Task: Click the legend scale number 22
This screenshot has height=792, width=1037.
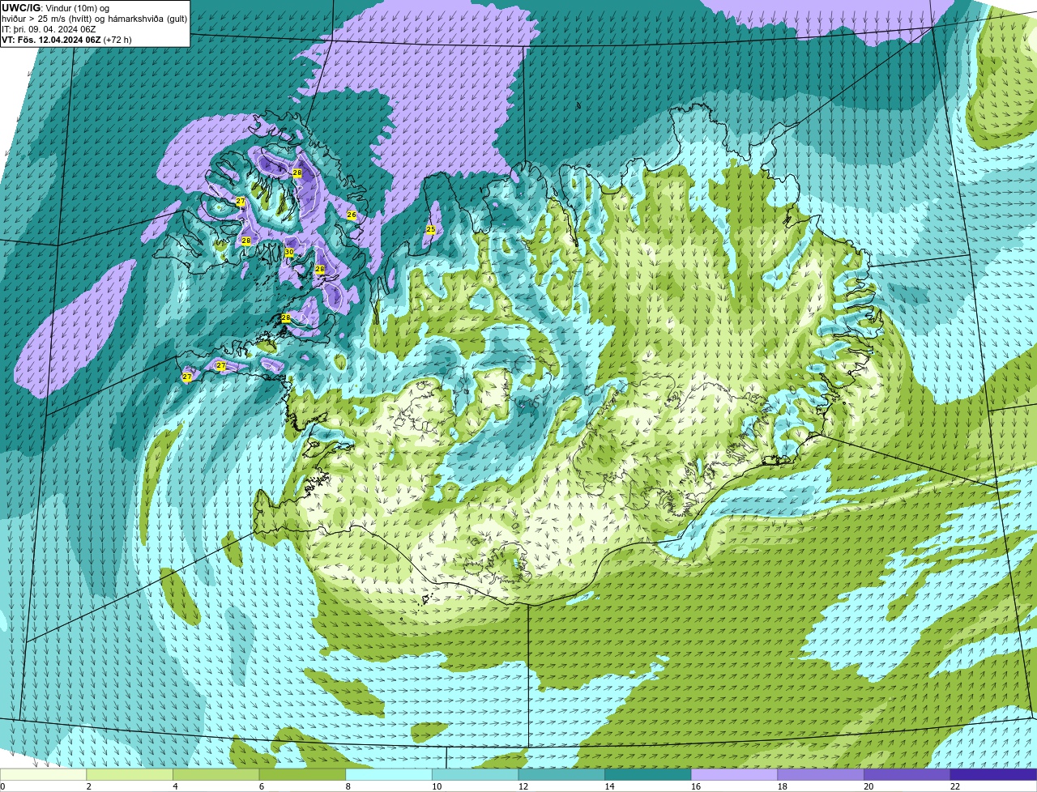Action: point(955,786)
